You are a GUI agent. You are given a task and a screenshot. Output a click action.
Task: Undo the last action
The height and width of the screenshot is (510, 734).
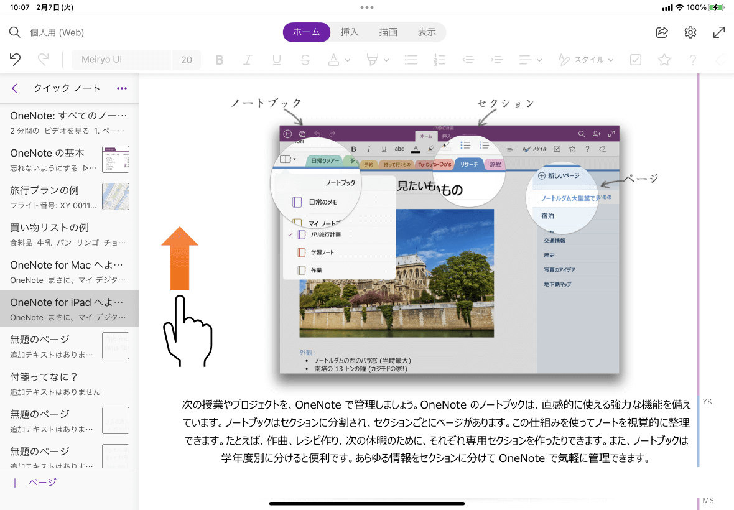tap(16, 60)
